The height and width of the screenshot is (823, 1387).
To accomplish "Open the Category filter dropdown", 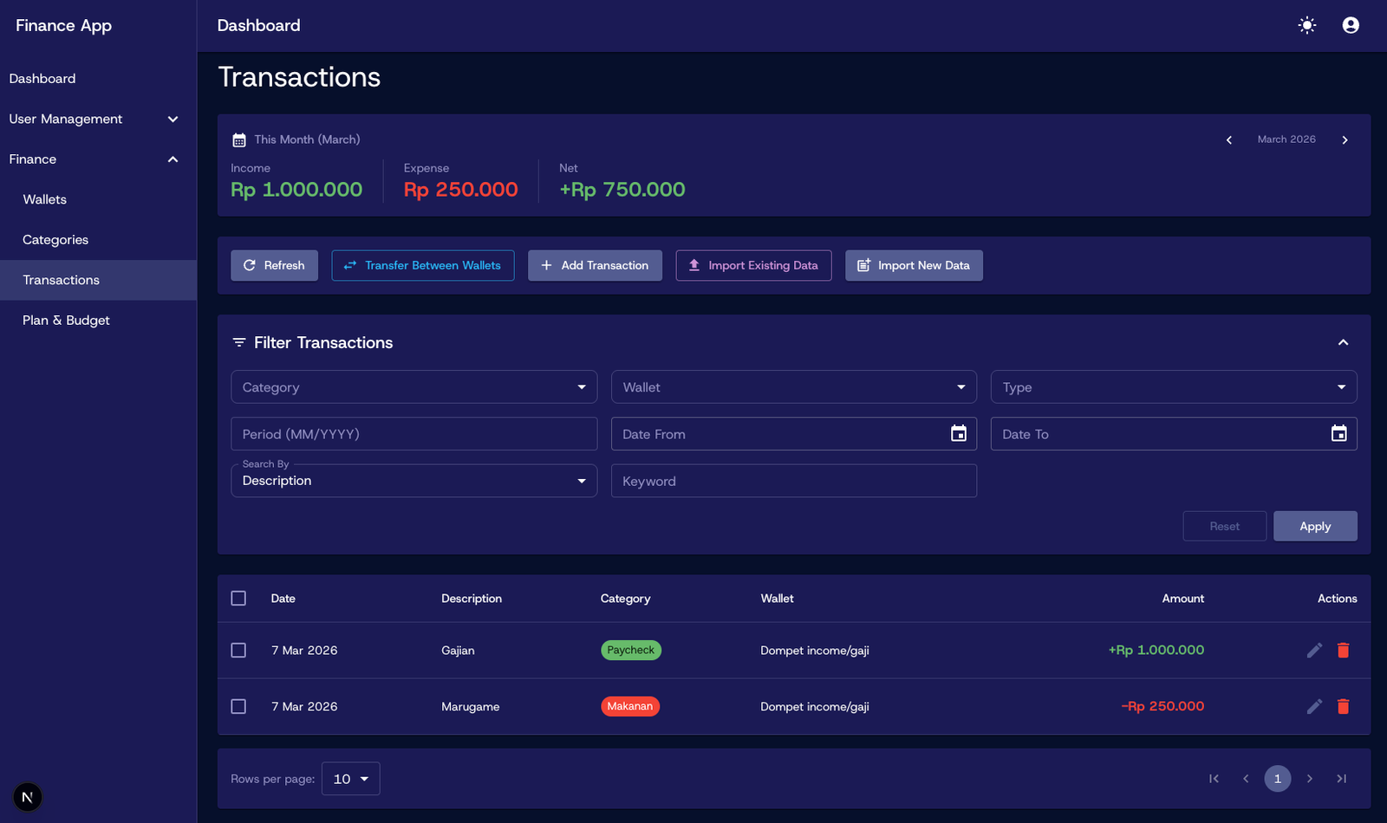I will 413,387.
